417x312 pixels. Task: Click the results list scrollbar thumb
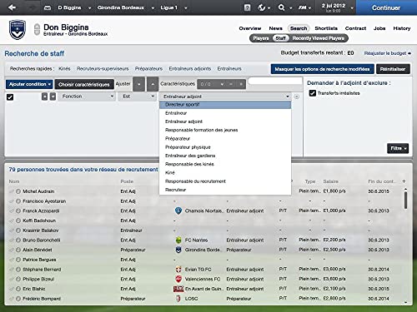pyautogui.click(x=405, y=201)
